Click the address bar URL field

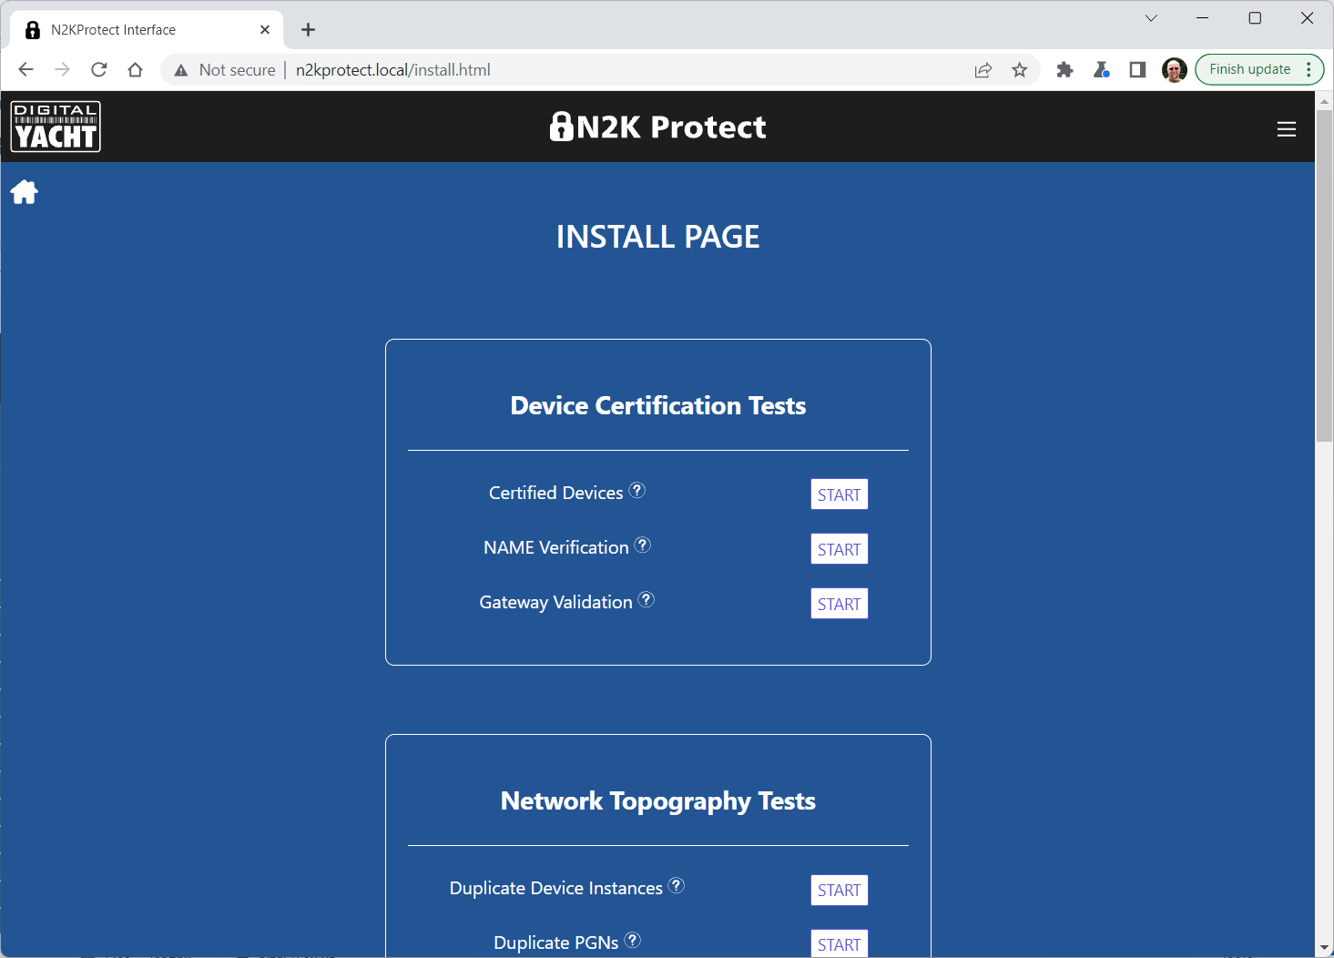[x=546, y=70]
